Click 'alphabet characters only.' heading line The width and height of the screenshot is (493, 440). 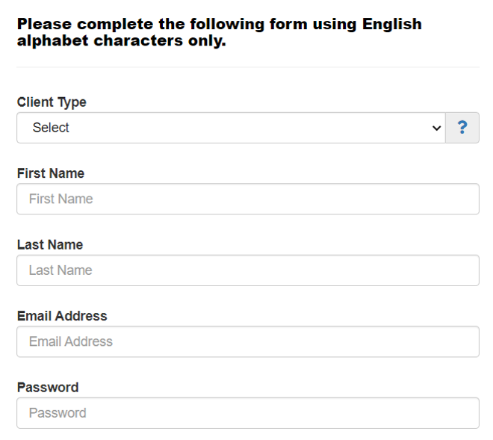(122, 41)
